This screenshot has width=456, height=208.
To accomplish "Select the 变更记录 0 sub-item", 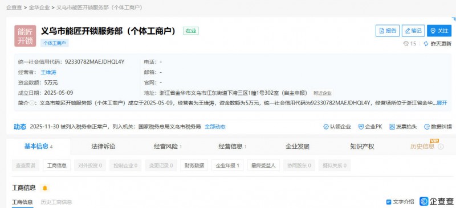I will (161, 165).
